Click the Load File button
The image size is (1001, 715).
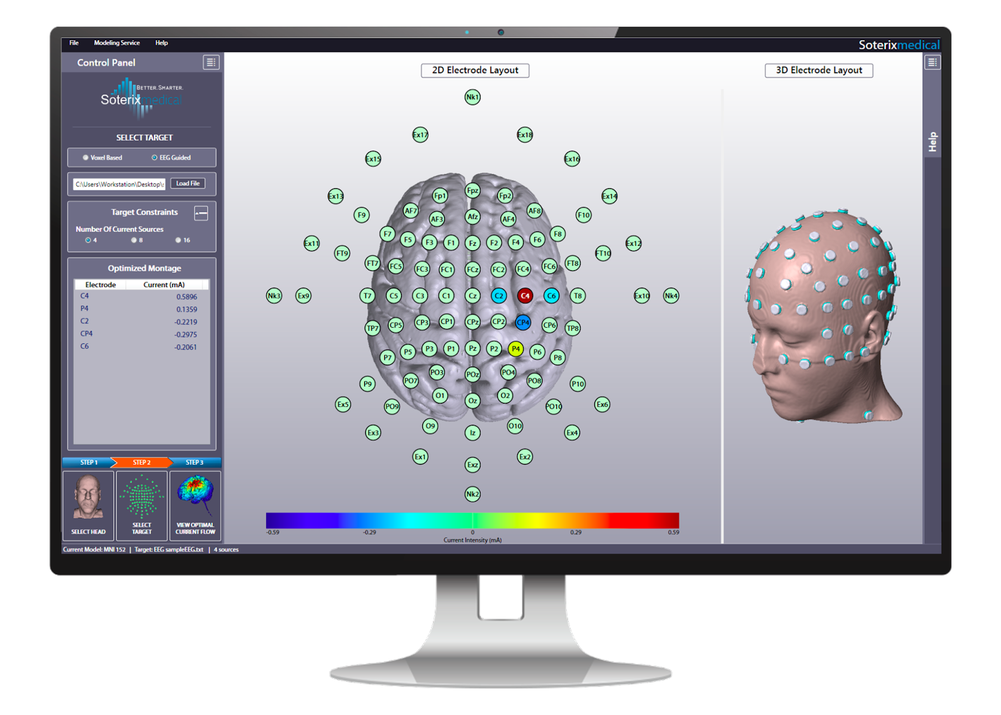188,183
